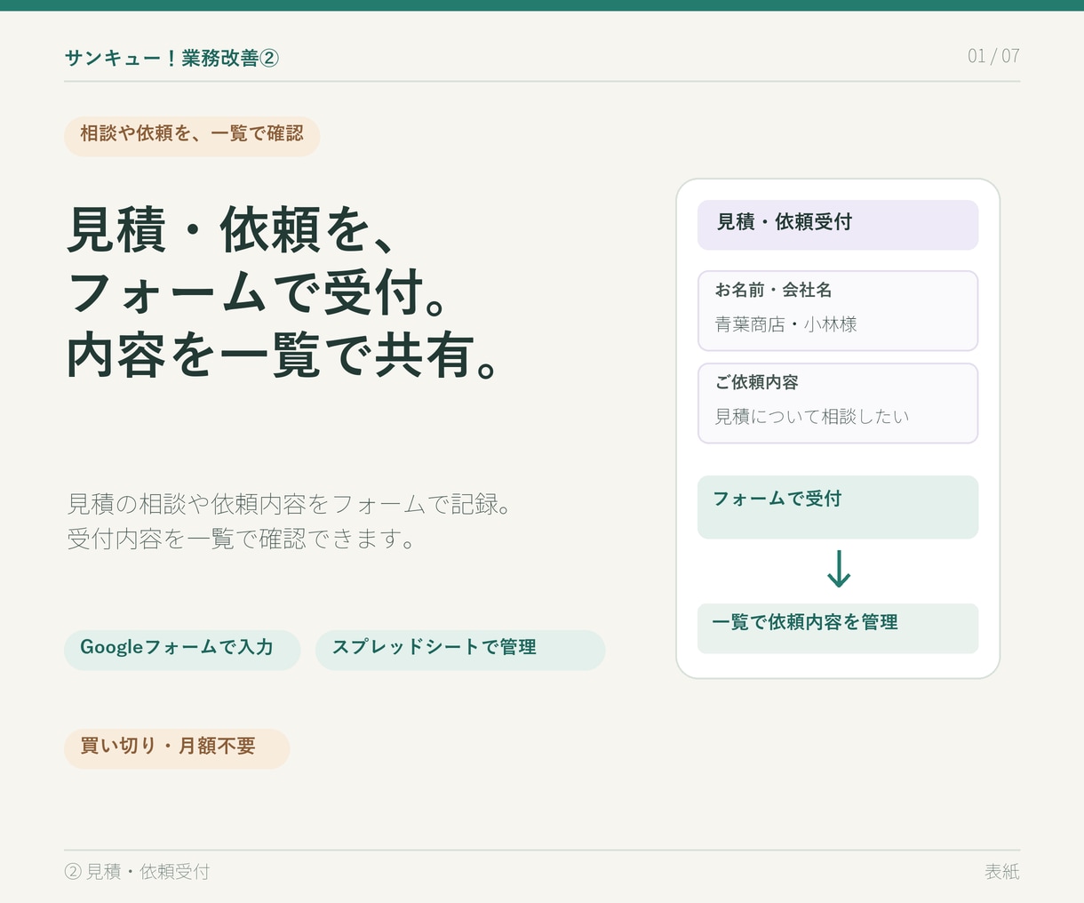This screenshot has height=903, width=1084.
Task: Click the description text 見積の相談や依頼内容をフォームで記録。
Action: [290, 505]
